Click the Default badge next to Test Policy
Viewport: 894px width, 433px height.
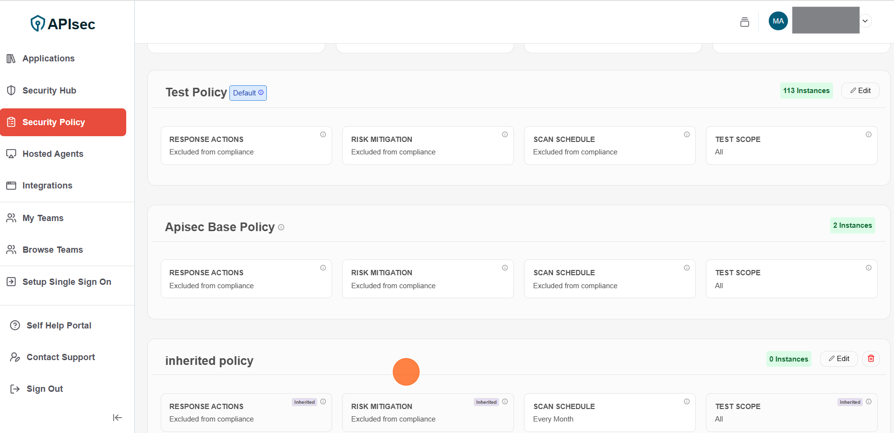point(248,93)
